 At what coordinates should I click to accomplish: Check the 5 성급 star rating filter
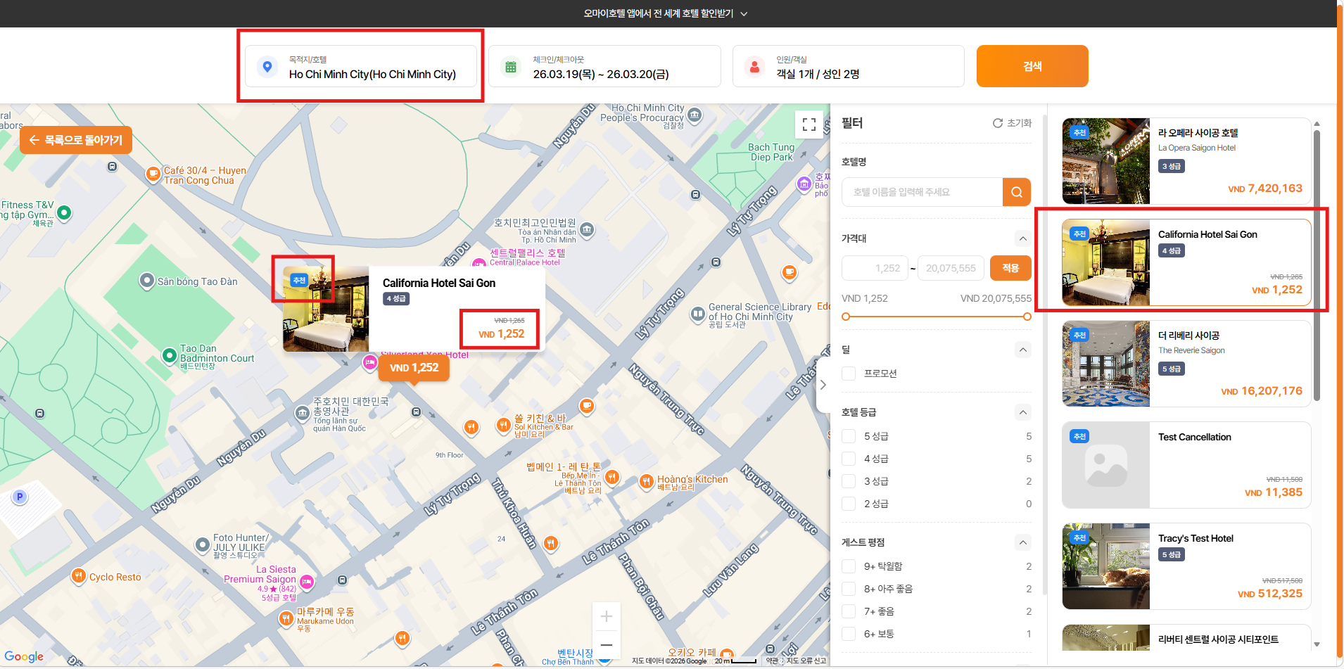tap(849, 436)
